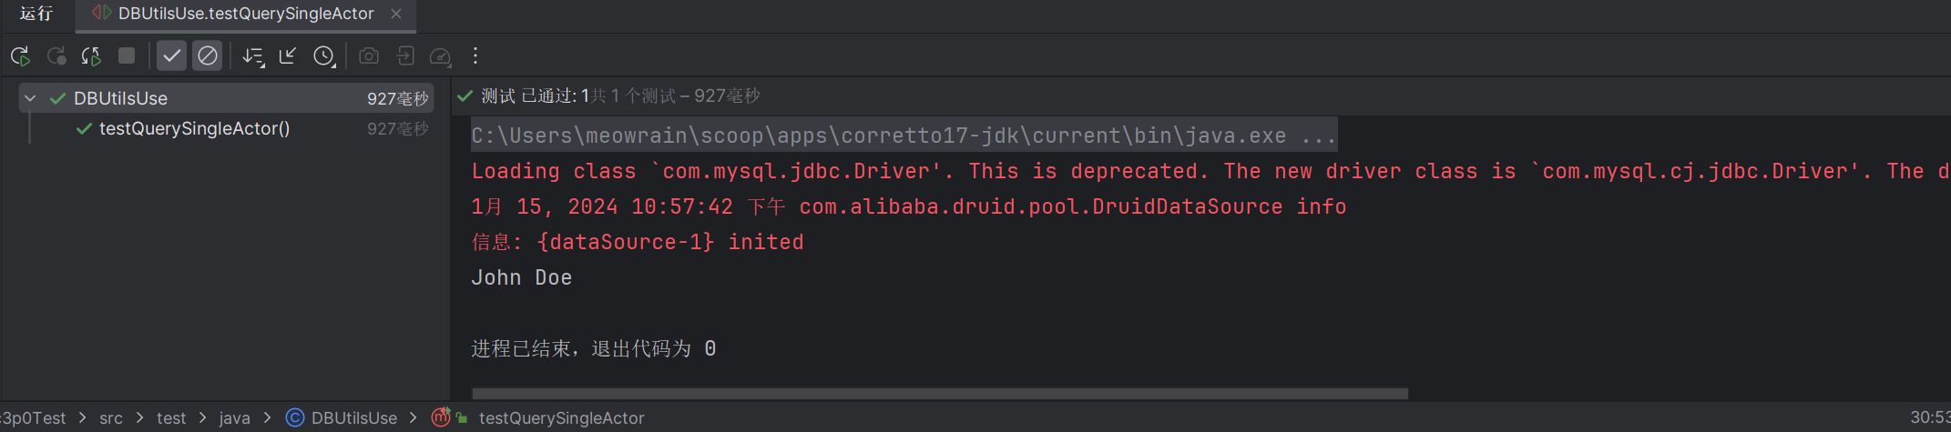Viewport: 1951px width, 432px height.
Task: Toggle Show Ignored tests filter
Action: click(208, 56)
